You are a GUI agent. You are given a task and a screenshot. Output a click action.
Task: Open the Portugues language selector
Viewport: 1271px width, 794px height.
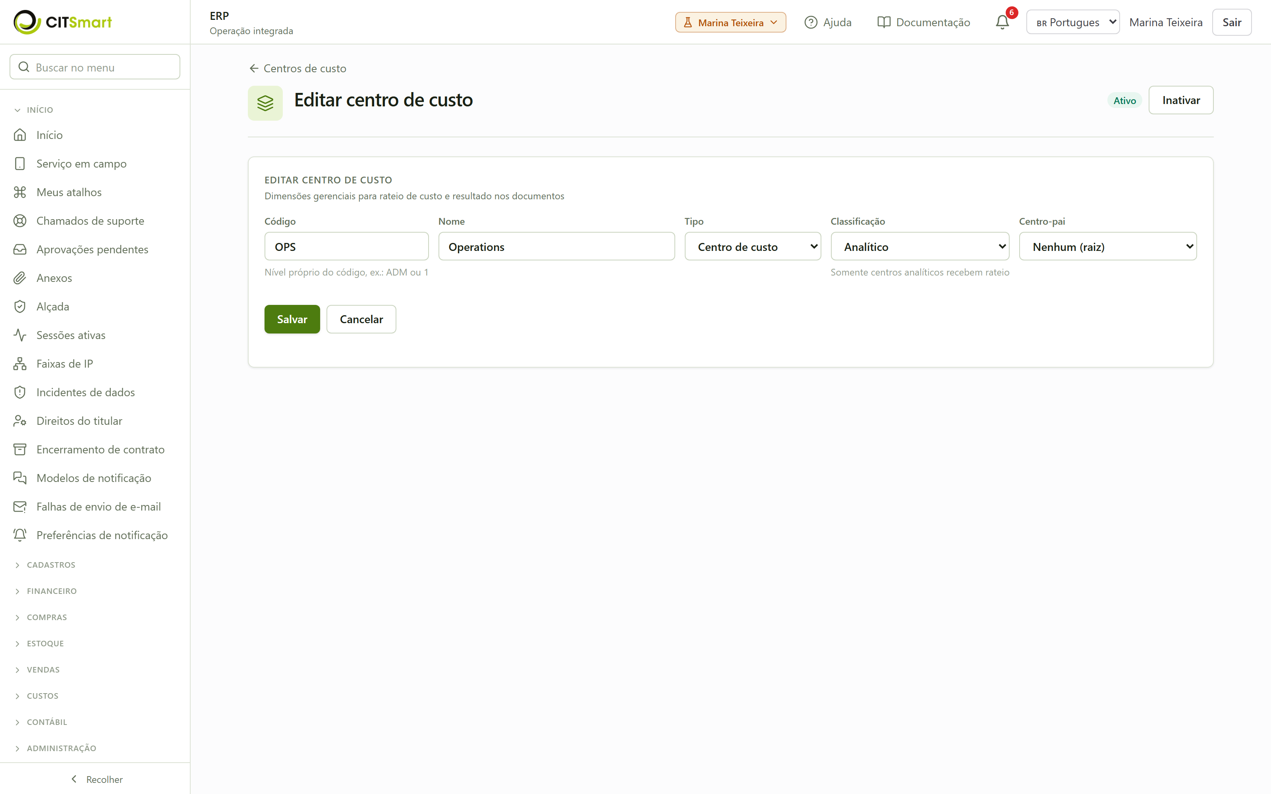(x=1072, y=22)
